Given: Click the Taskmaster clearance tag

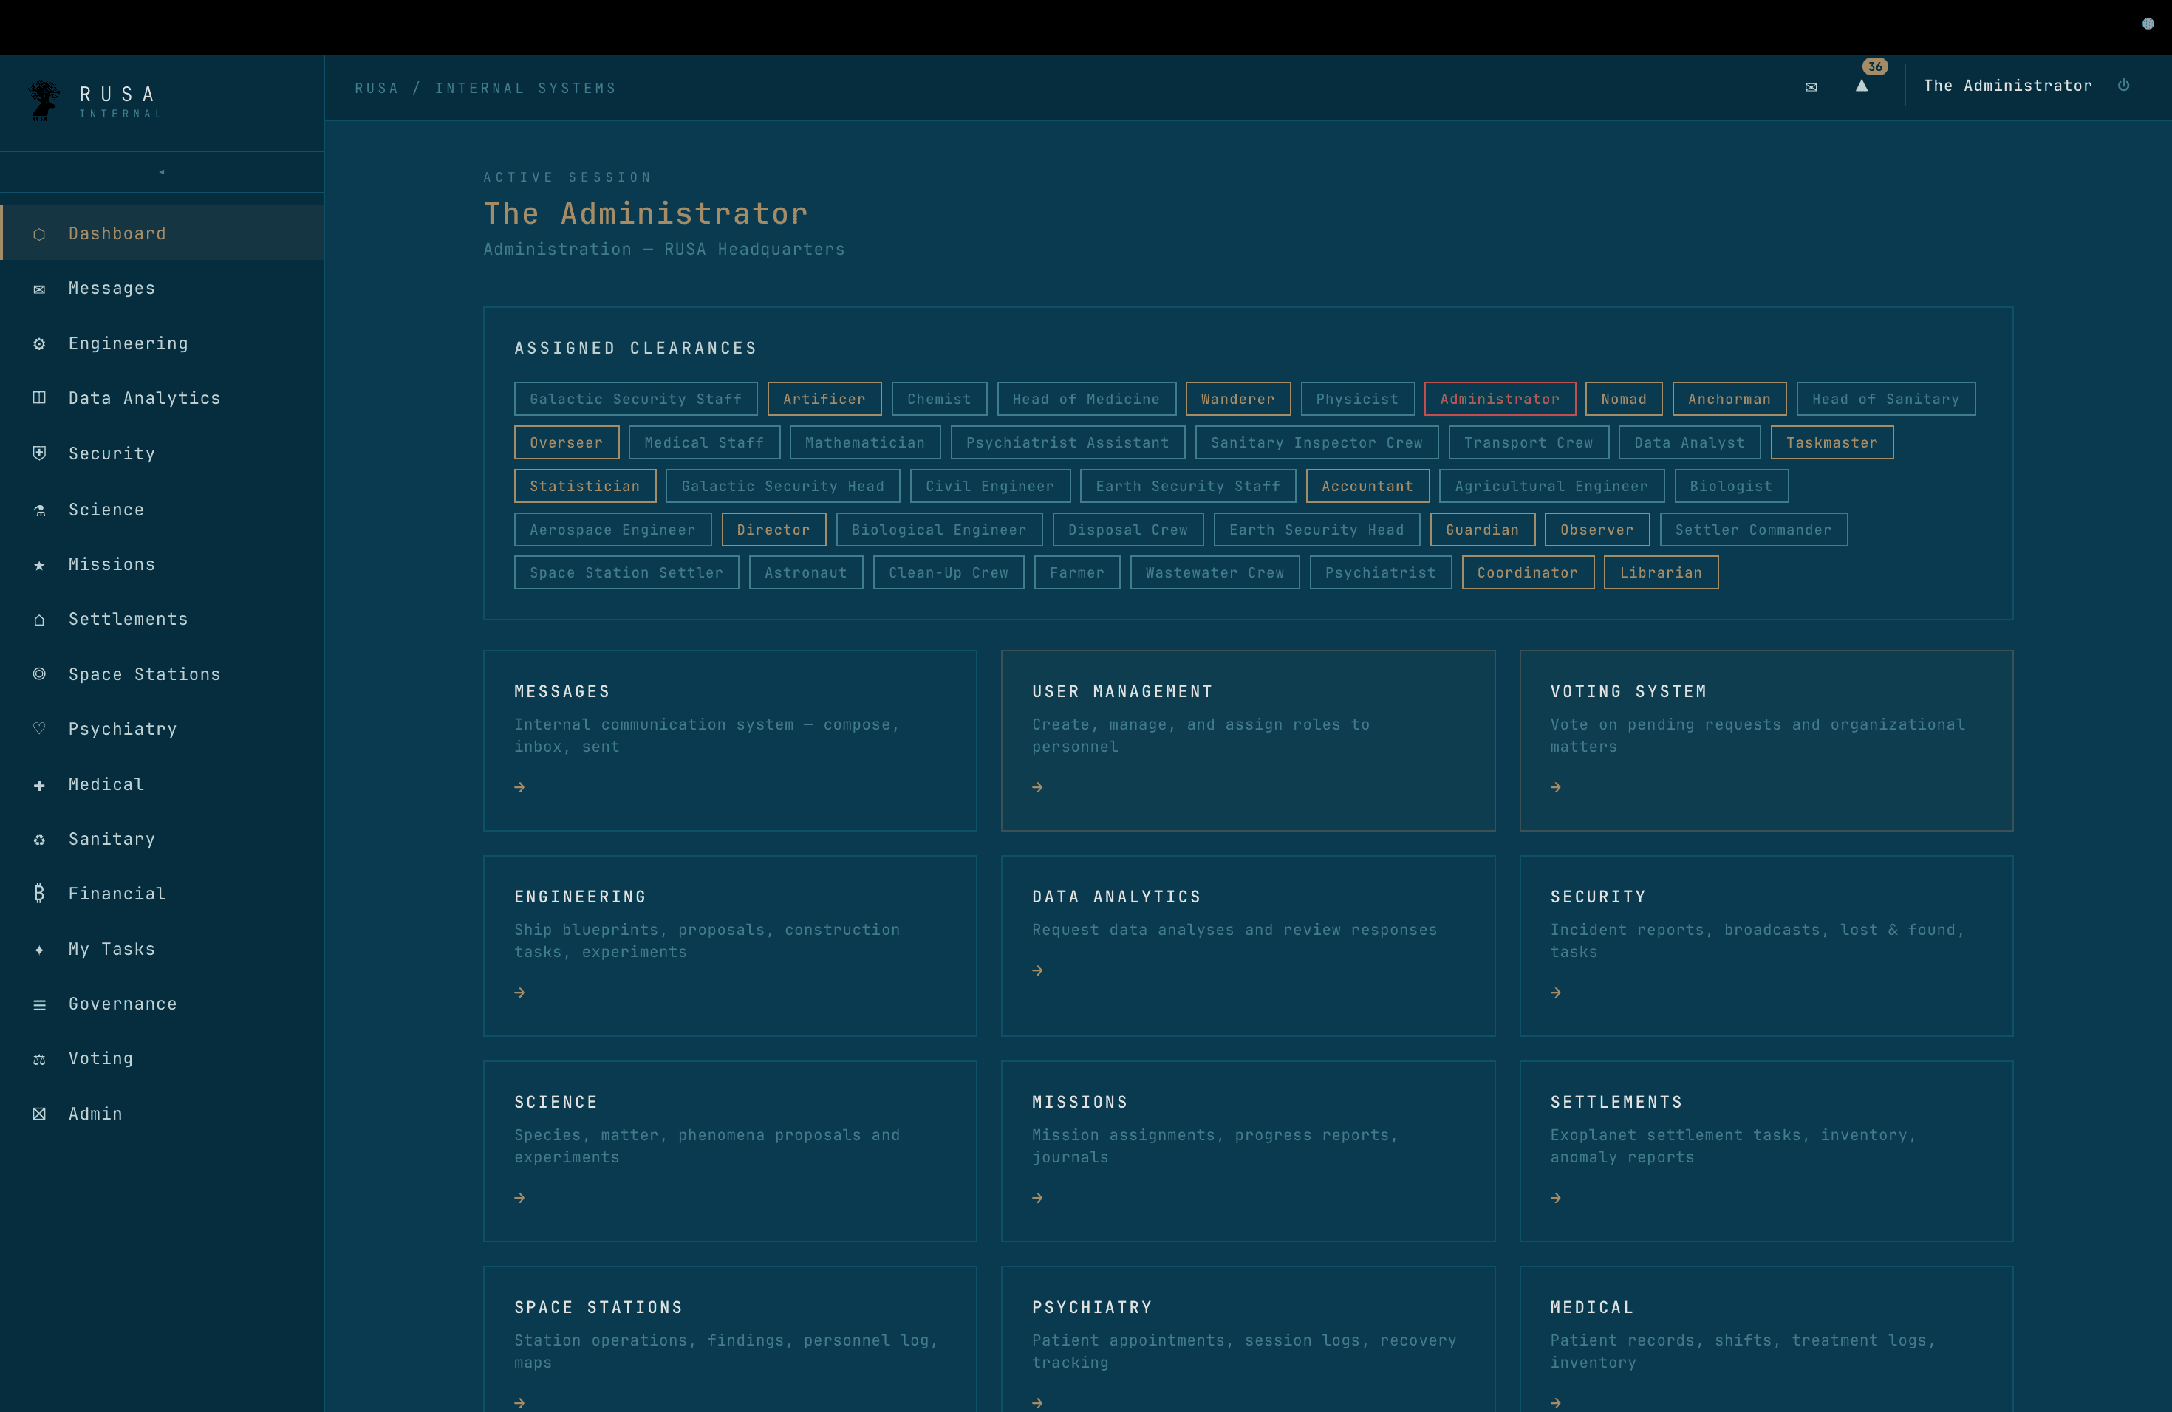Looking at the screenshot, I should tap(1831, 442).
